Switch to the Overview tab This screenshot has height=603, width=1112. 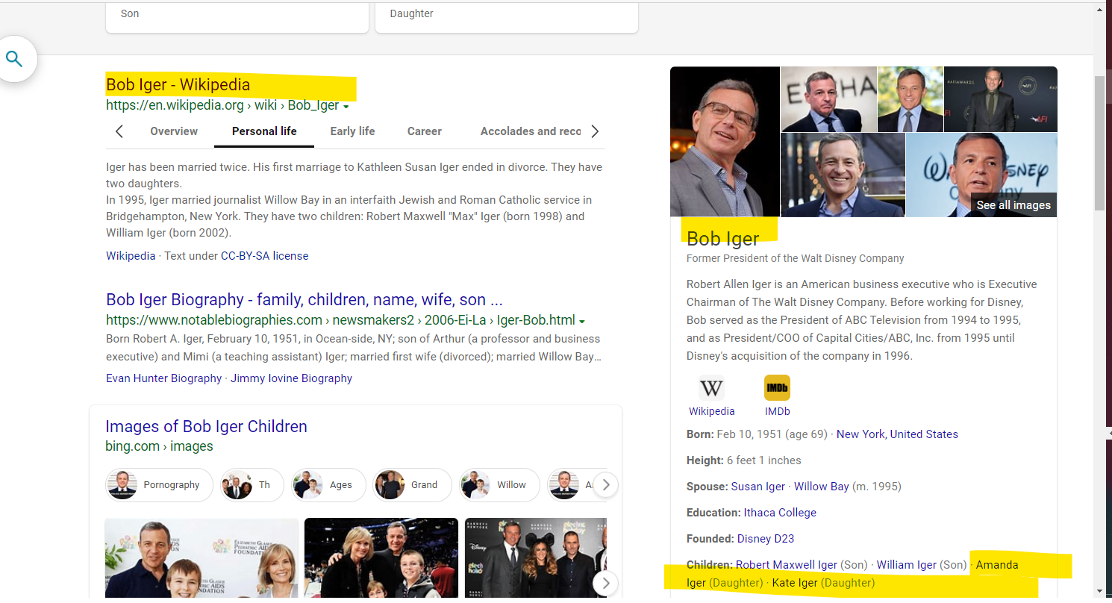tap(174, 131)
